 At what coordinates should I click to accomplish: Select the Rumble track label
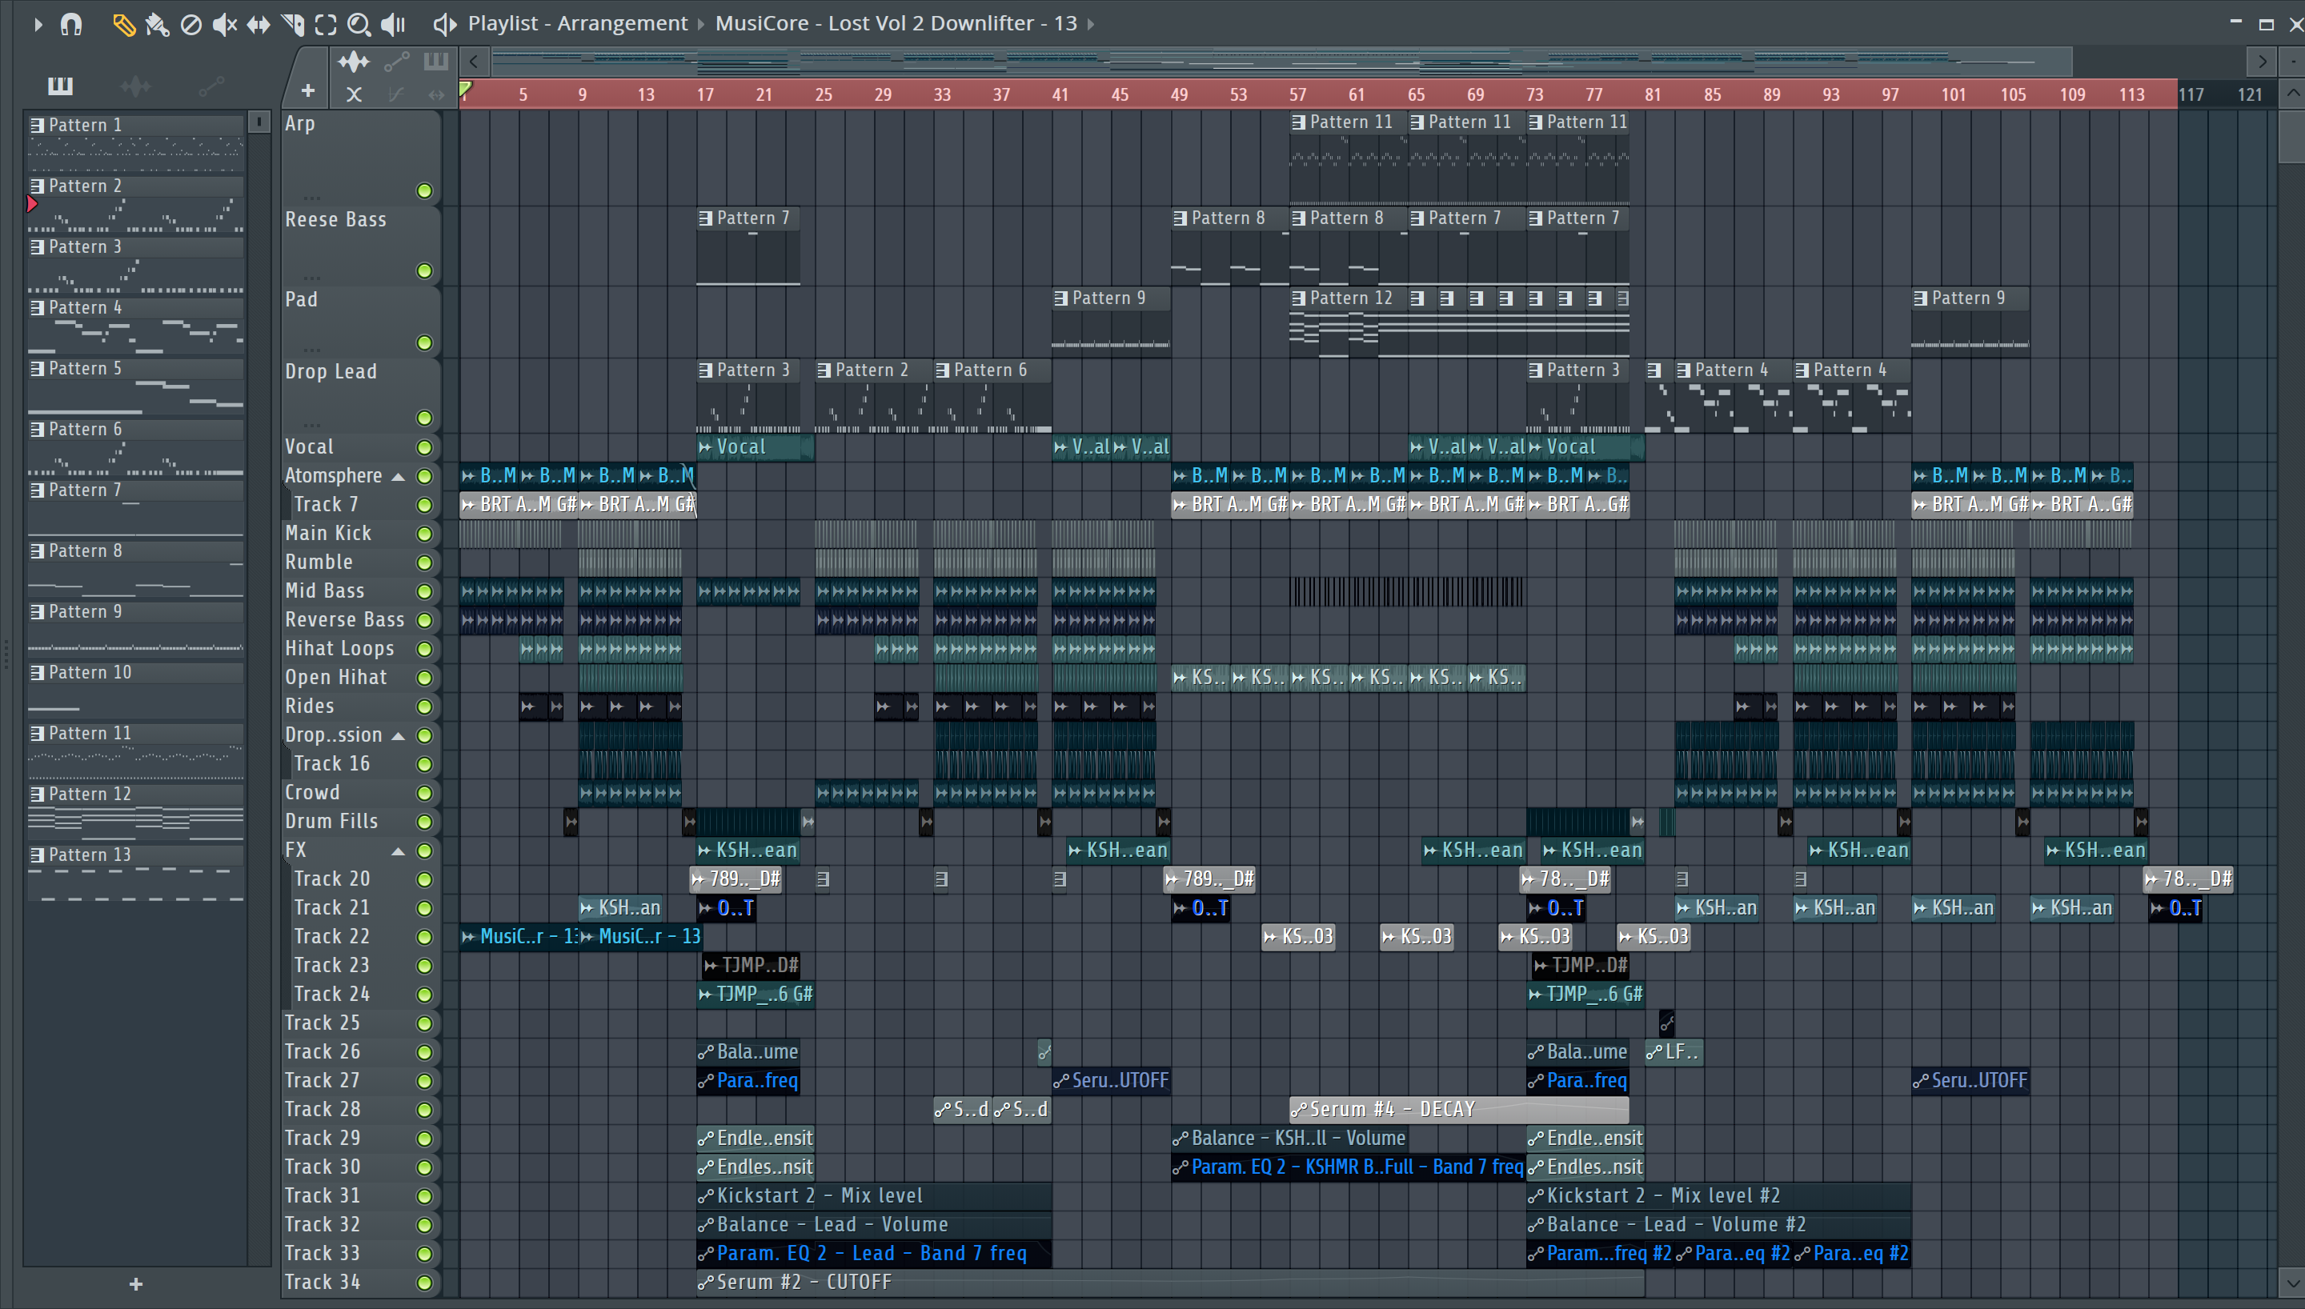[x=319, y=562]
